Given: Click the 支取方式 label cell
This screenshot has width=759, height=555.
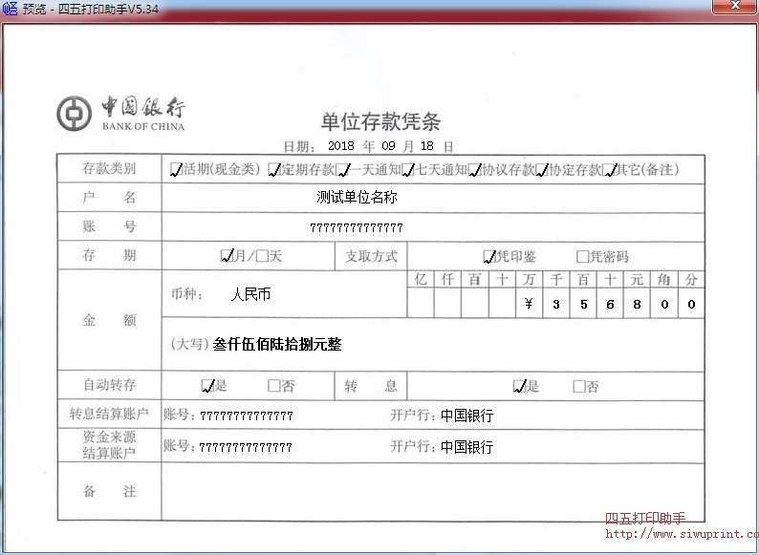Looking at the screenshot, I should click(371, 256).
